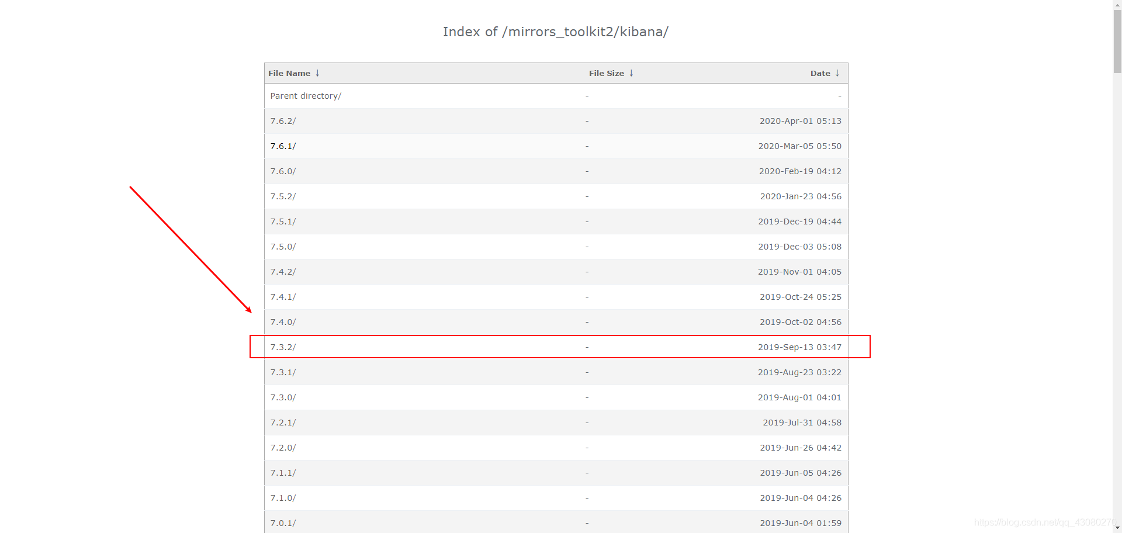The width and height of the screenshot is (1122, 533).
Task: Open the 7.1.0/ folder
Action: pyautogui.click(x=283, y=498)
